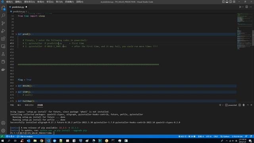254x143 pixels.
Task: Change CRLF end of line setting
Action: pyautogui.click(x=216, y=136)
